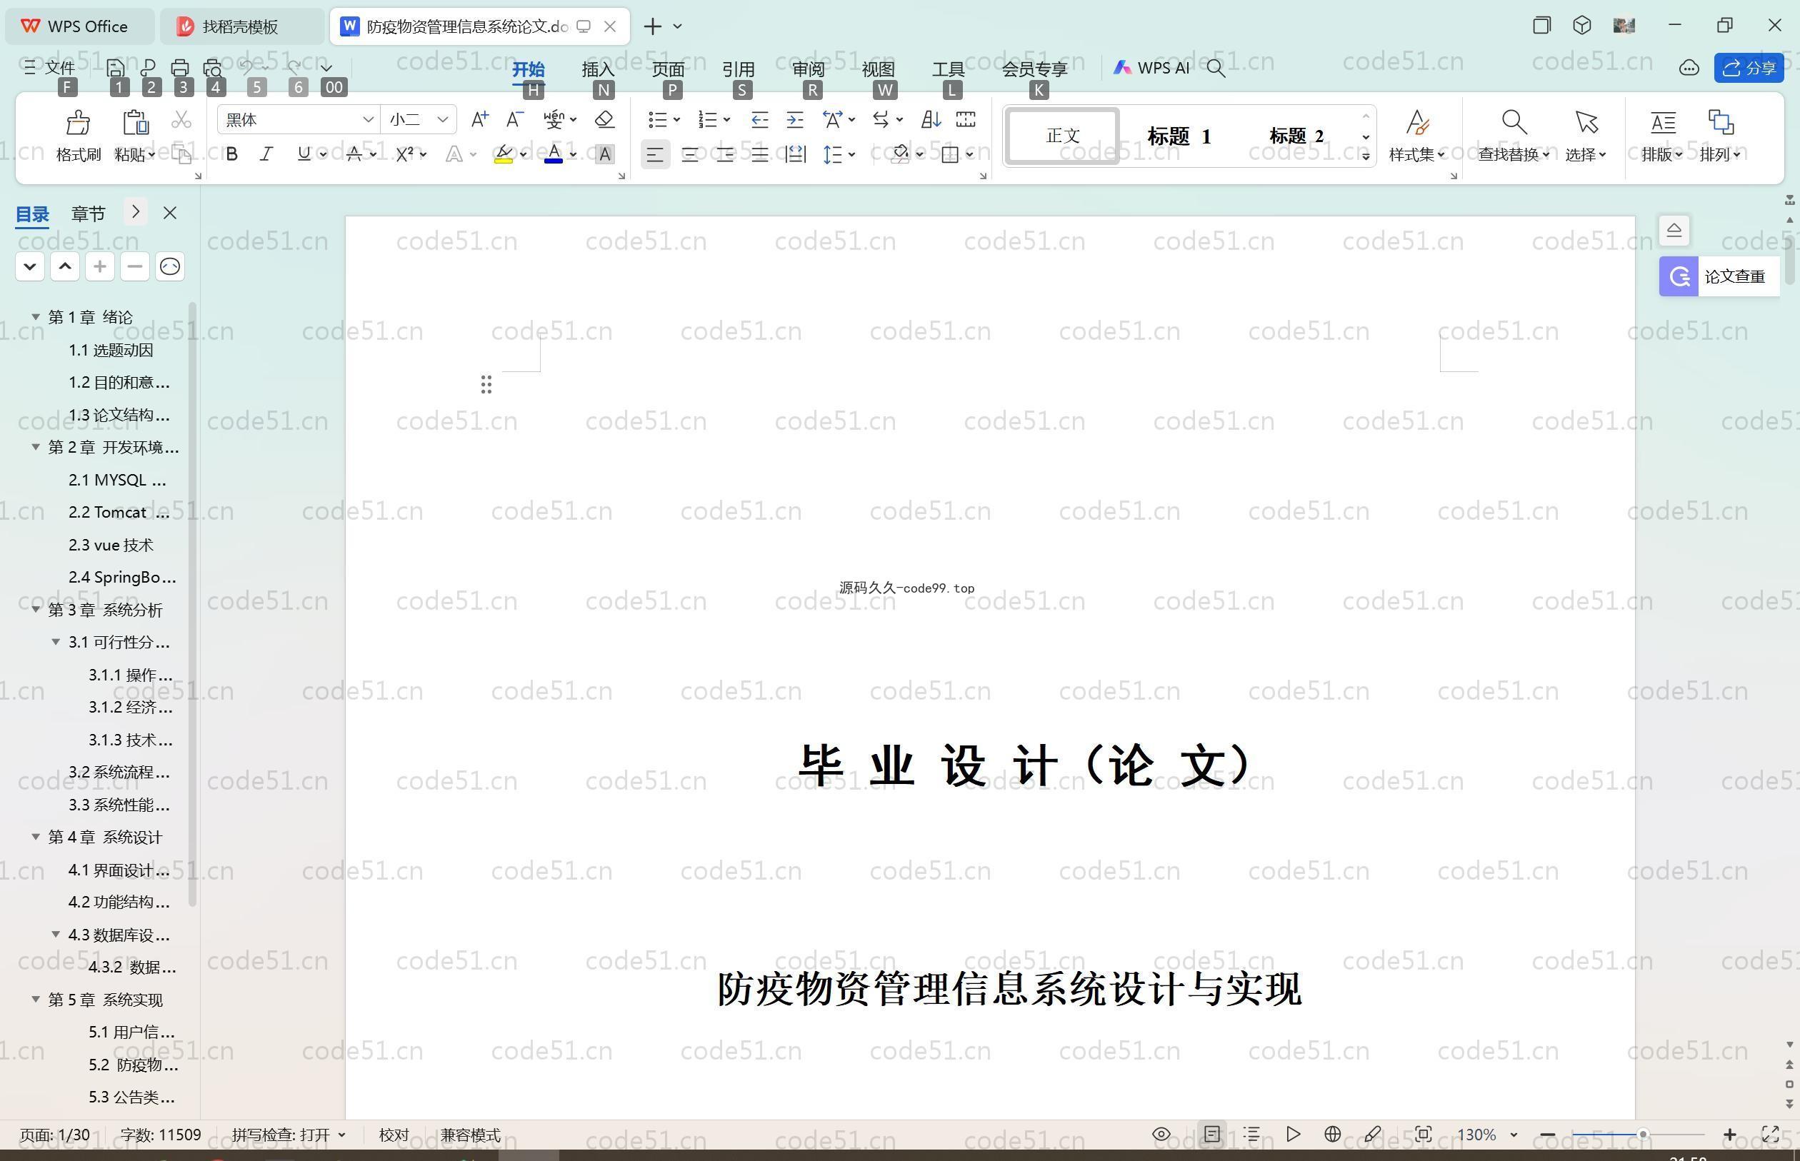Select center alignment button
1800x1161 pixels.
point(689,154)
